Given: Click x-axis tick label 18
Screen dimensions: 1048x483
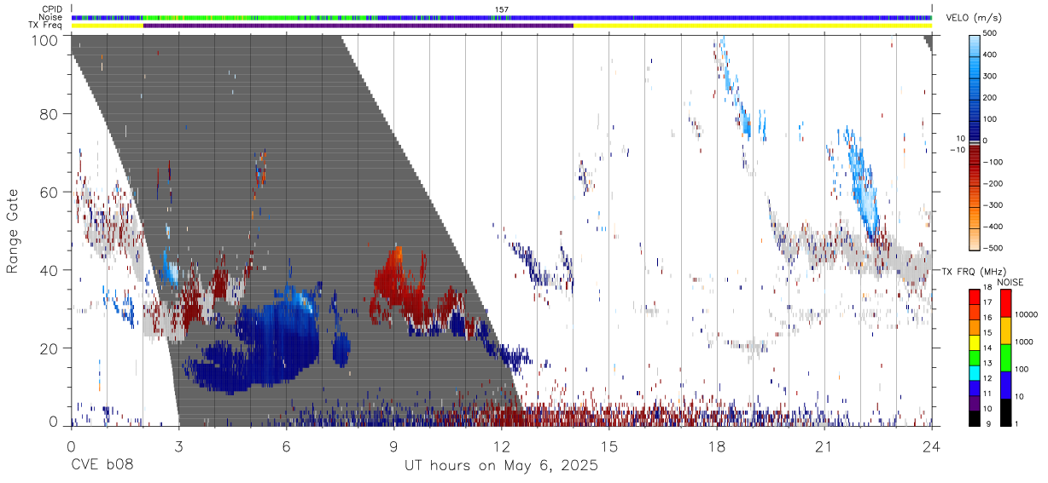Looking at the screenshot, I should pos(716,446).
